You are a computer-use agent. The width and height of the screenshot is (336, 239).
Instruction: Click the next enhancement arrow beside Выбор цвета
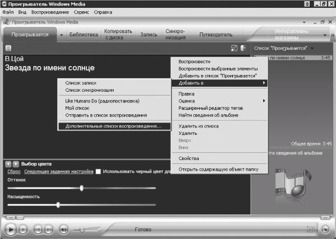click(x=16, y=163)
